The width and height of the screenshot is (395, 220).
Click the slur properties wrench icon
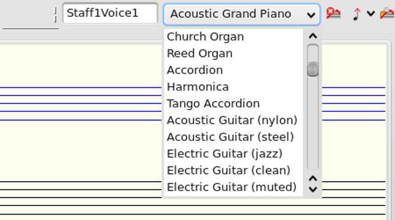click(x=387, y=13)
